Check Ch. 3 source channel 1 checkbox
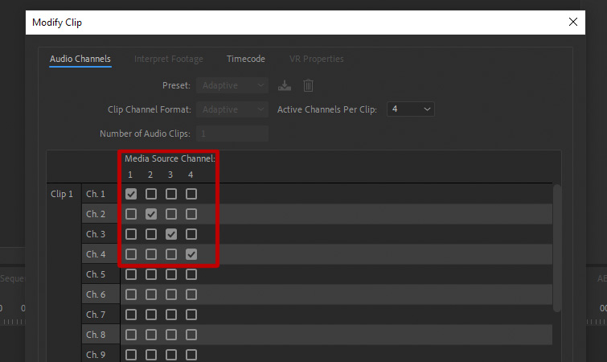This screenshot has width=607, height=362. click(x=131, y=234)
